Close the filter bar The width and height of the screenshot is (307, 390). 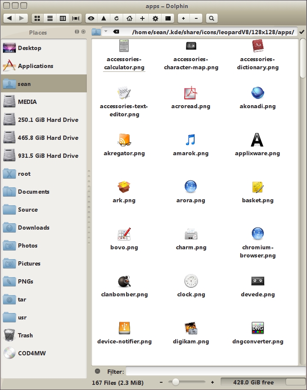[x=97, y=371]
